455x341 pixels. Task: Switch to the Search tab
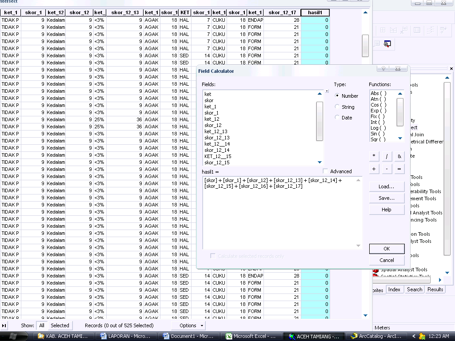coord(414,289)
